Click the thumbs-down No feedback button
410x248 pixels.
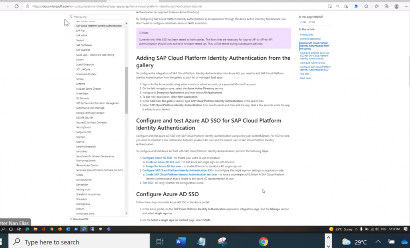(x=312, y=22)
